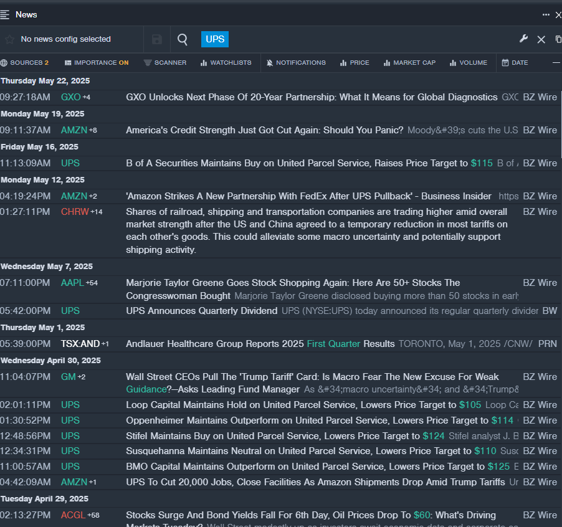
Task: Click the UPS ticker on 11:13:09AM story
Action: 70,163
